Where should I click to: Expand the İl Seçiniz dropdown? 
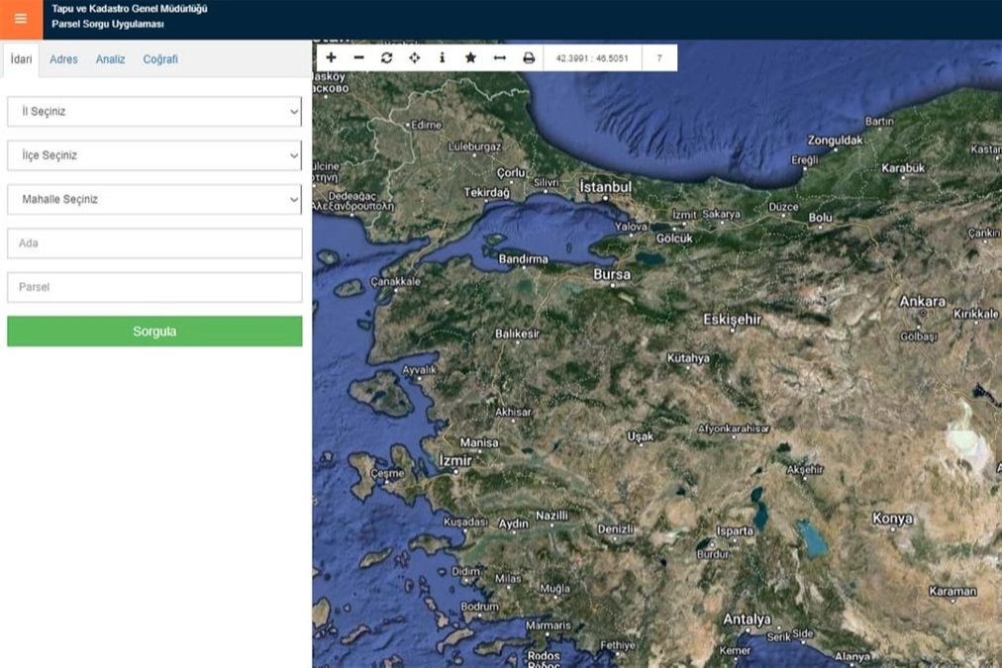tap(154, 112)
